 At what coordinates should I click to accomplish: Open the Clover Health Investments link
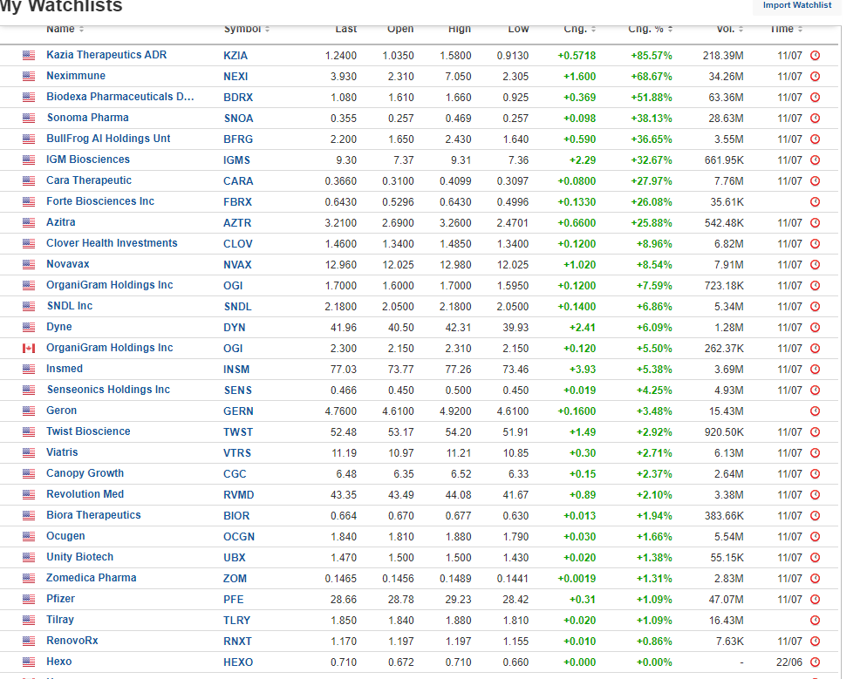click(112, 243)
